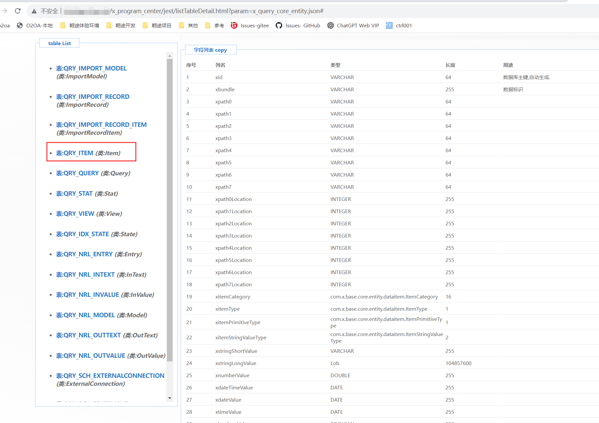Open the O2OA-本地 bookmark
The image size is (599, 423).
[35, 25]
